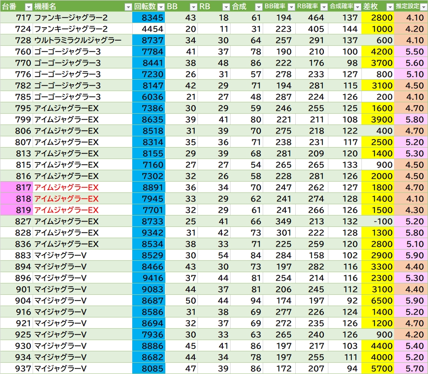
Task: Select the 回転数 cell 8085
Action: (149, 368)
